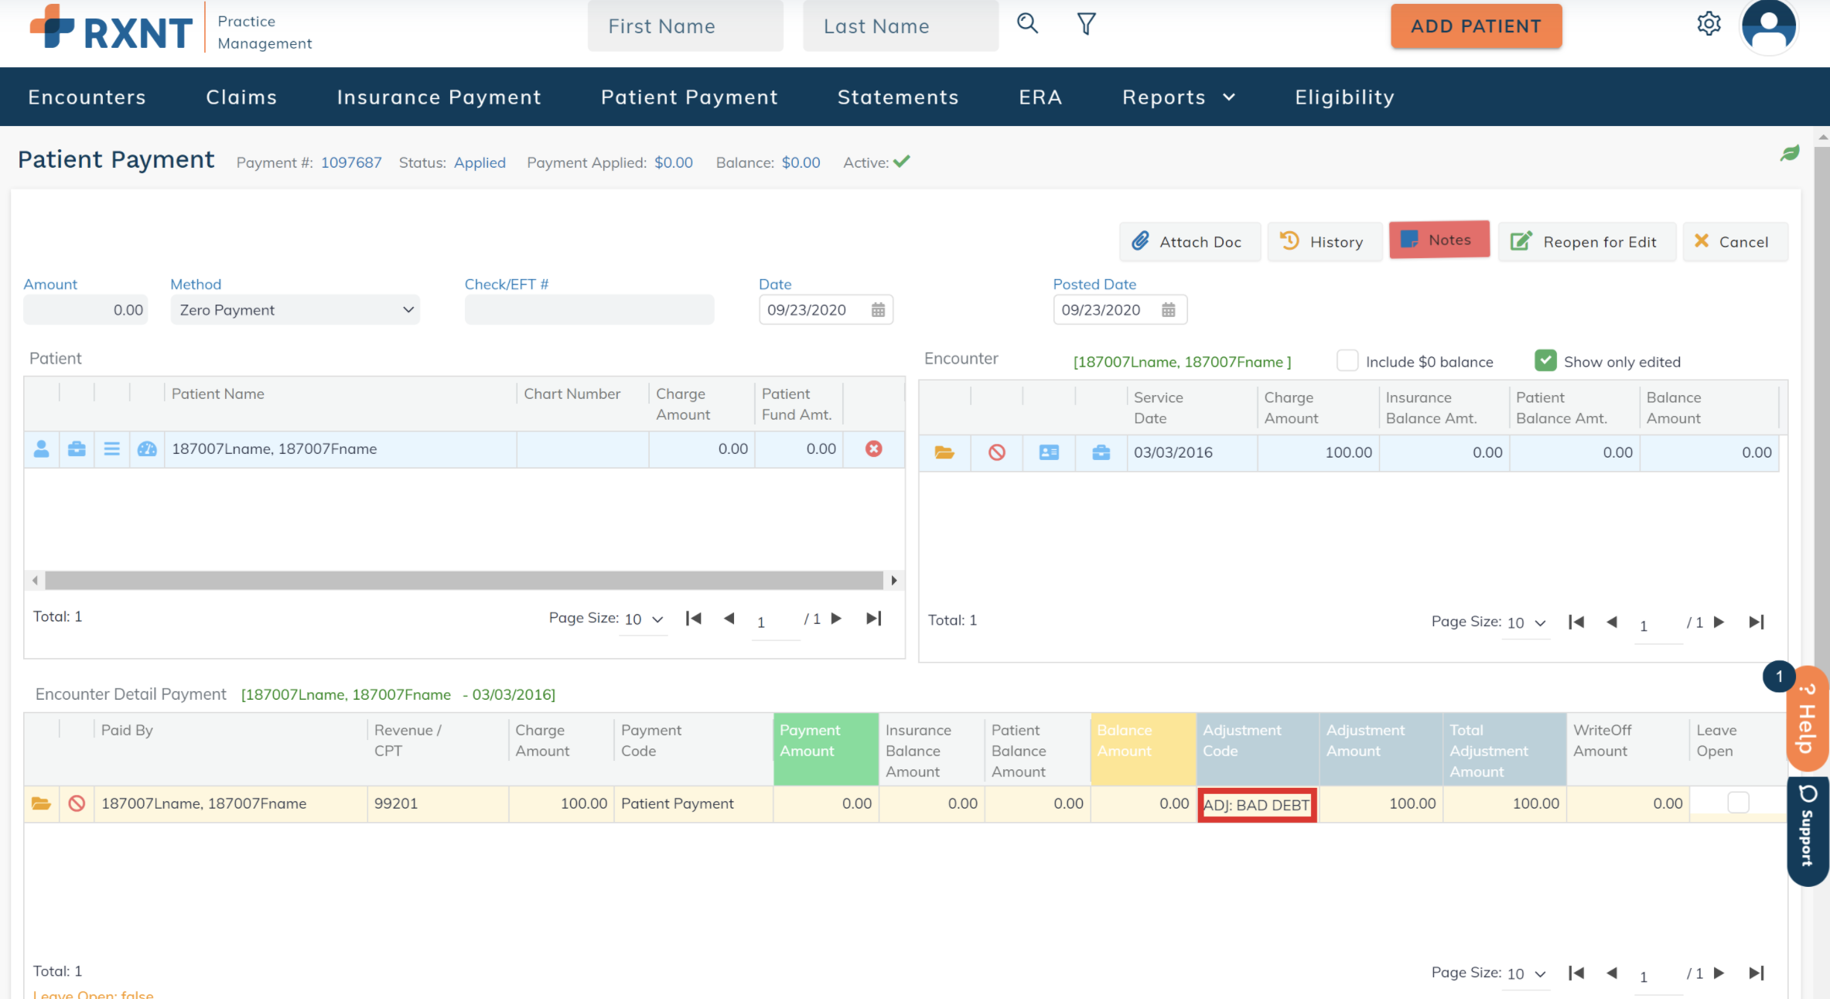Open the Encounters tab
This screenshot has width=1830, height=999.
point(87,97)
